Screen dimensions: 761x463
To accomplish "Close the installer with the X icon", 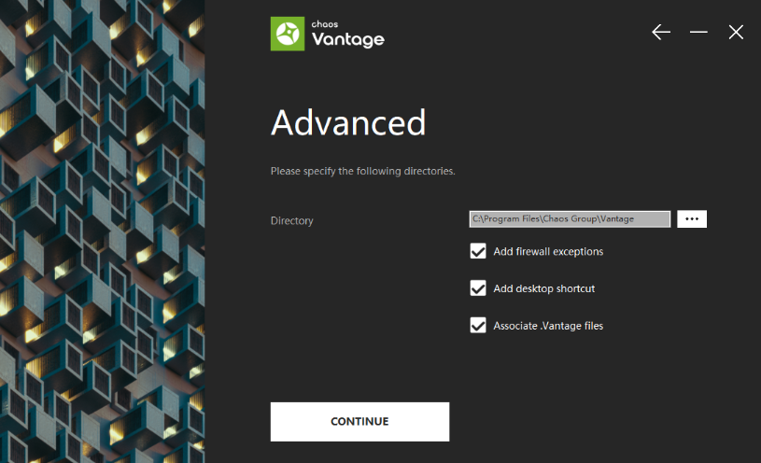I will click(x=736, y=33).
